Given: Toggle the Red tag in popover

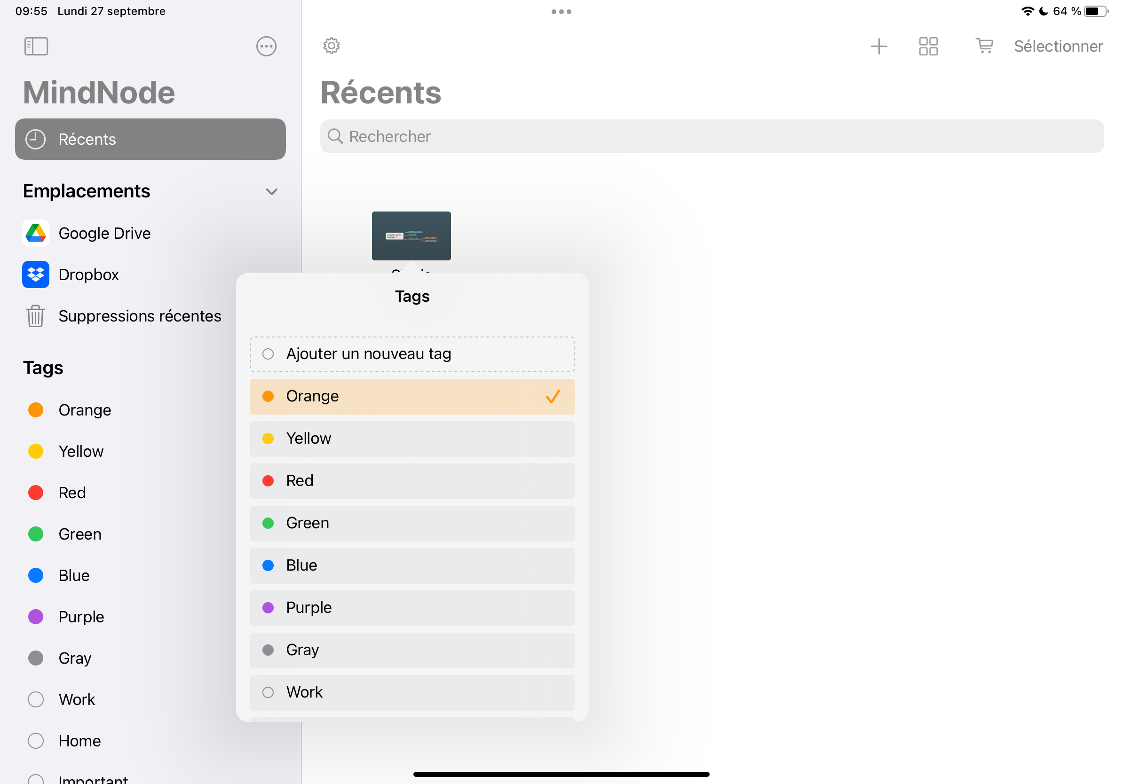Looking at the screenshot, I should pyautogui.click(x=412, y=481).
